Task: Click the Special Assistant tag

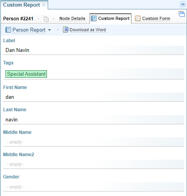Action: click(26, 74)
